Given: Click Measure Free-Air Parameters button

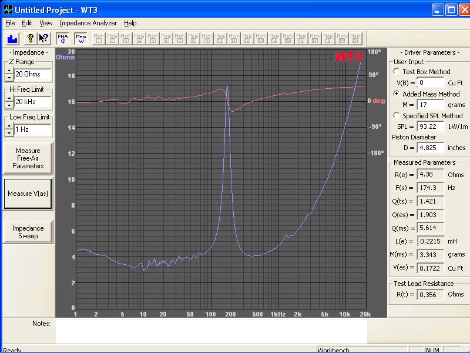Looking at the screenshot, I should pyautogui.click(x=28, y=158).
